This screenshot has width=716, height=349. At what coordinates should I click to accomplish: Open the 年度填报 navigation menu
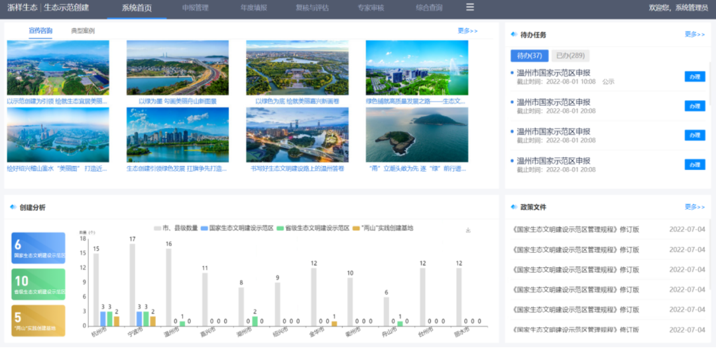coord(253,8)
